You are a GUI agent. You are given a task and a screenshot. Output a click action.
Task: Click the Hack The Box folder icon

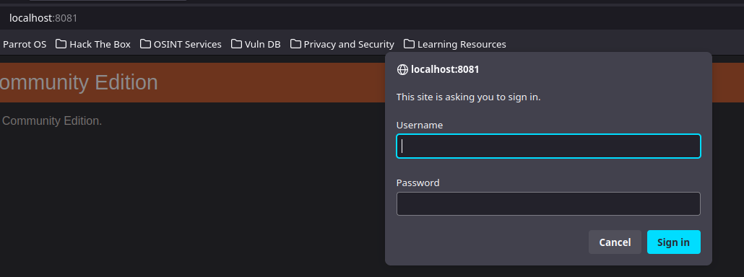pos(61,44)
